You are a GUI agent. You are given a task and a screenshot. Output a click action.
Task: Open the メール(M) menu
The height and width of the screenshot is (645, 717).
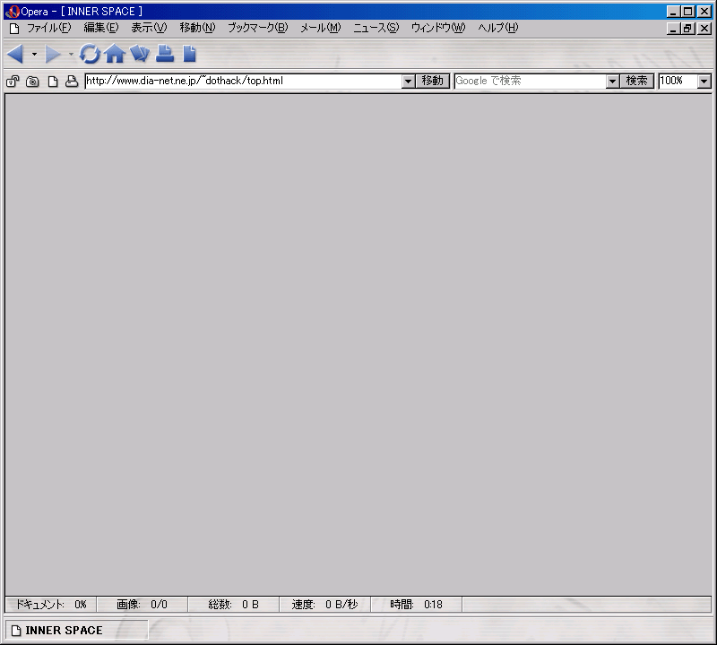click(321, 28)
